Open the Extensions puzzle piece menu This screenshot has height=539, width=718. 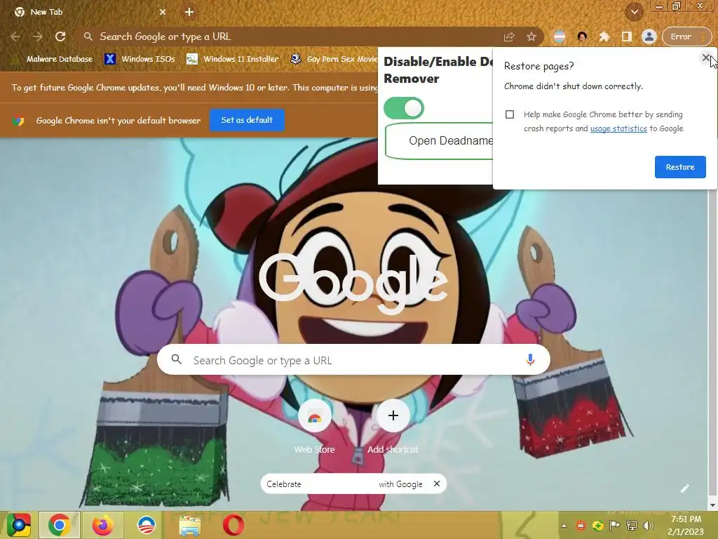coord(604,36)
